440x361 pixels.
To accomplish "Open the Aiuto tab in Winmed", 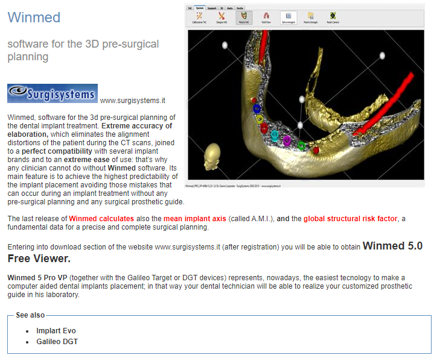I will pyautogui.click(x=230, y=8).
